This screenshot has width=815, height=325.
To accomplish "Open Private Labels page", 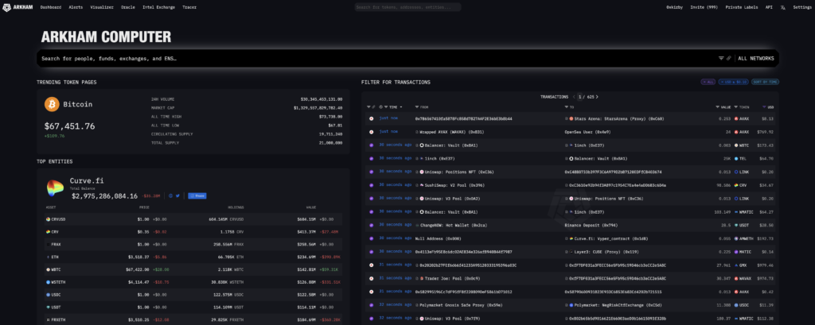I will [742, 7].
